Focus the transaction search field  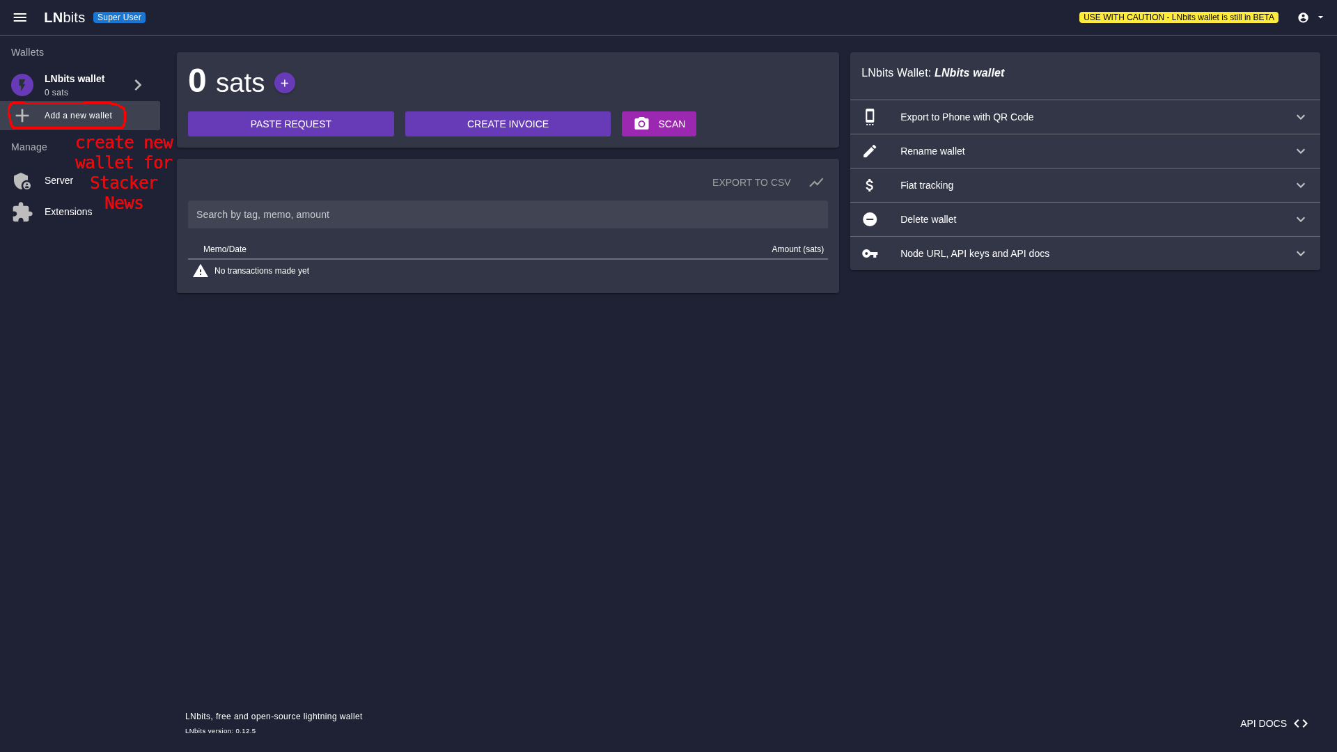[x=508, y=214]
